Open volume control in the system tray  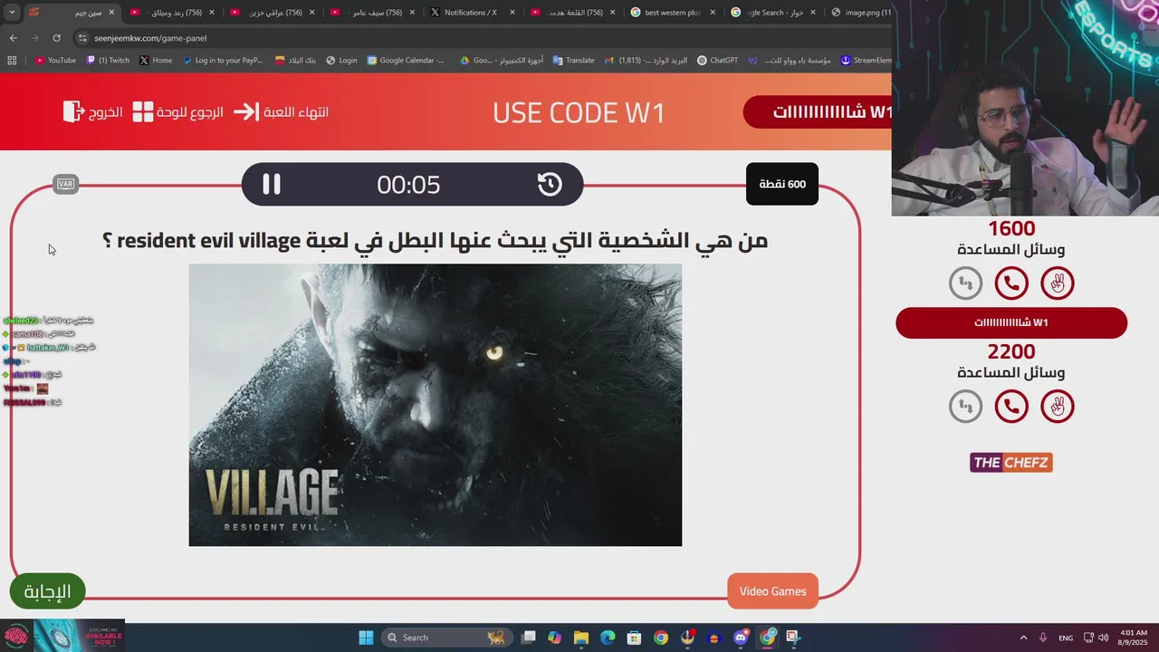click(1103, 638)
